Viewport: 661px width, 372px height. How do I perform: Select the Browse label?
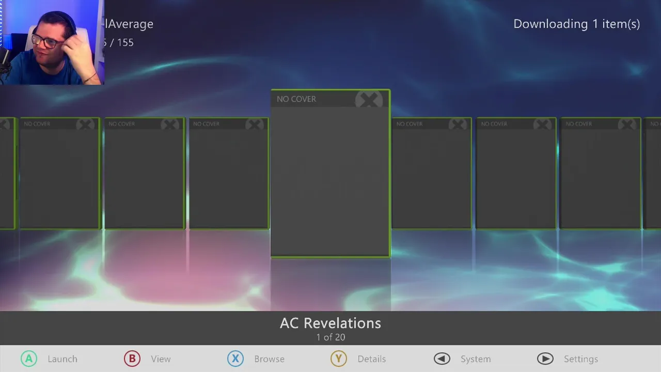point(269,359)
